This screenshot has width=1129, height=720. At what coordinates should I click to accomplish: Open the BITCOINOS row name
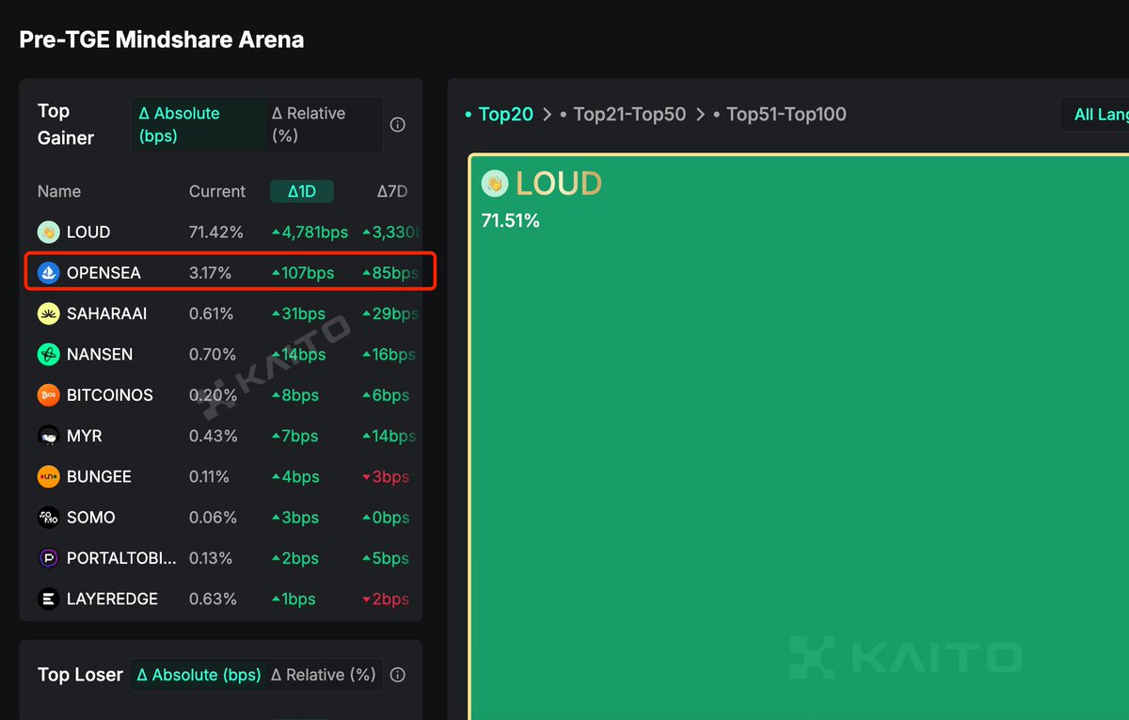(x=110, y=395)
